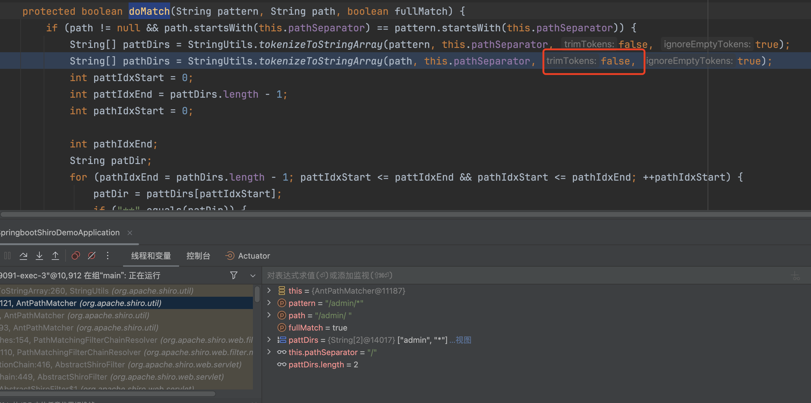
Task: Open View Breakpoints red circles icon
Action: click(76, 256)
